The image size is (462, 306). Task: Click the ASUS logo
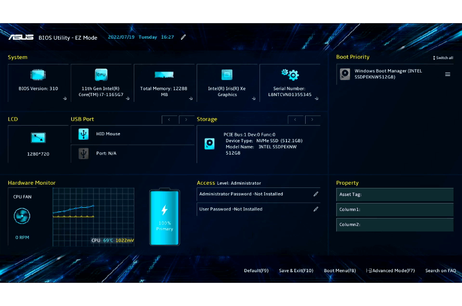pyautogui.click(x=21, y=37)
